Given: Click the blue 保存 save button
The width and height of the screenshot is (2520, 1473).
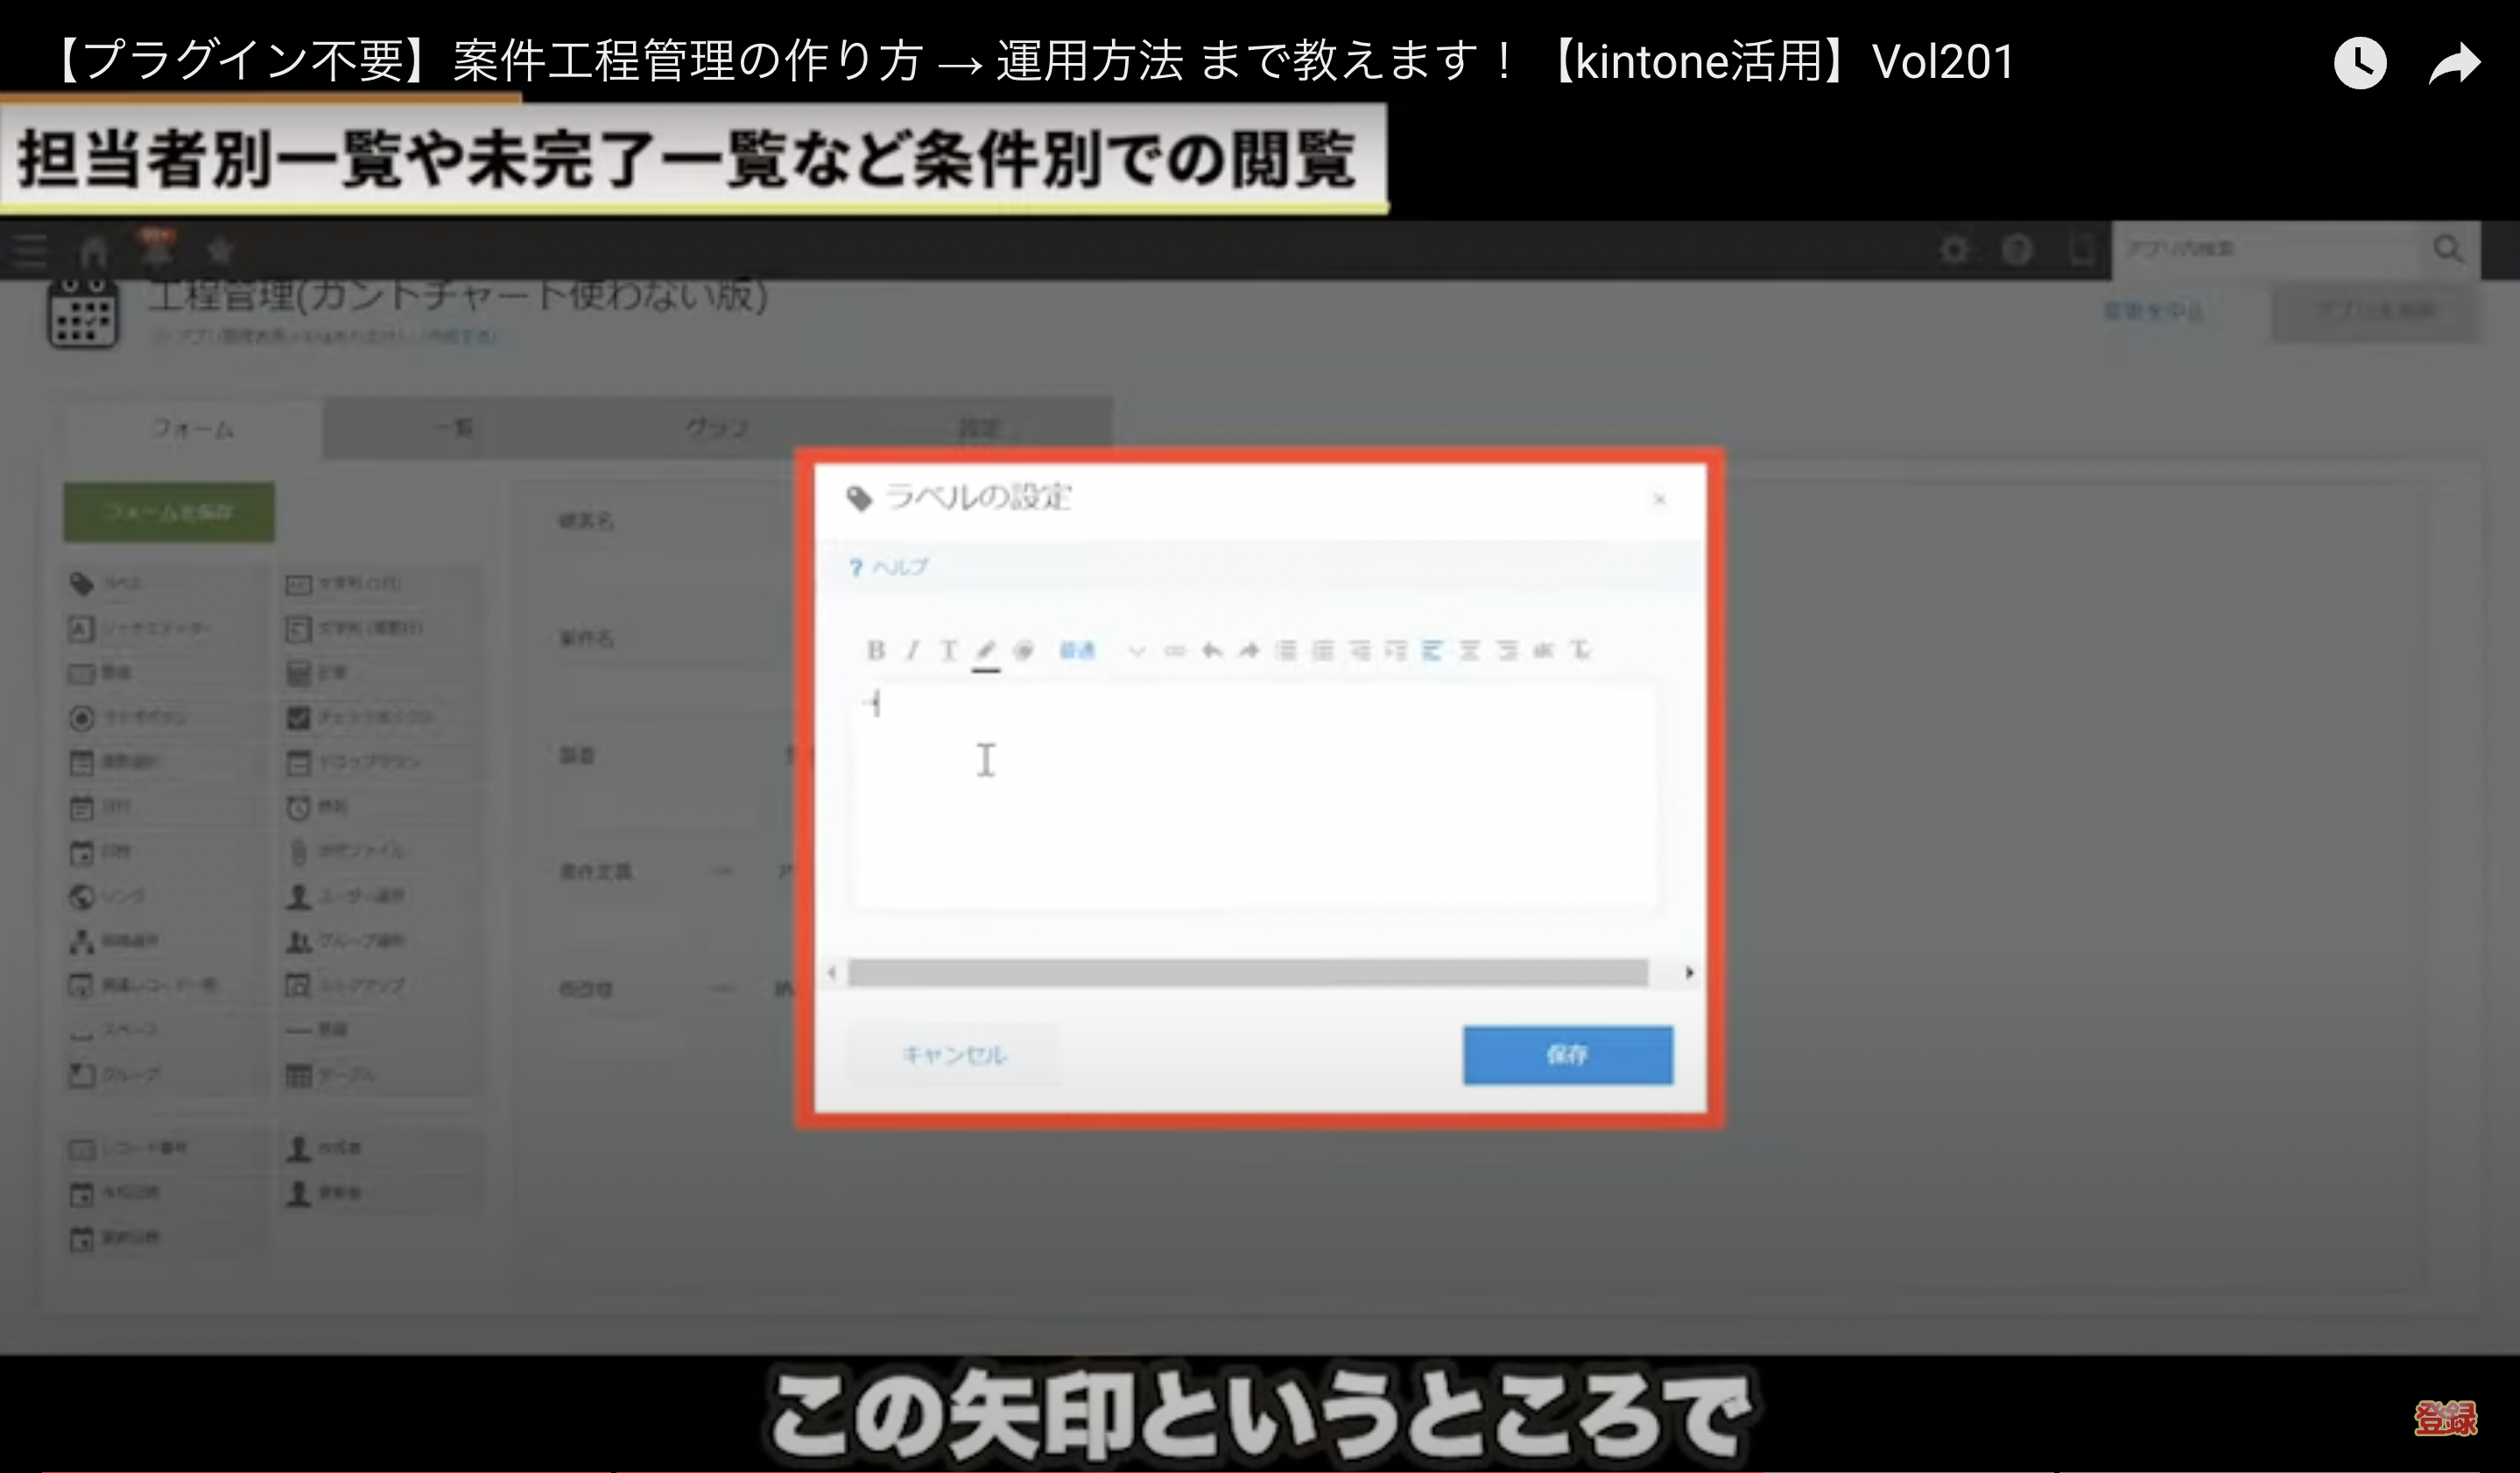Looking at the screenshot, I should (1567, 1054).
